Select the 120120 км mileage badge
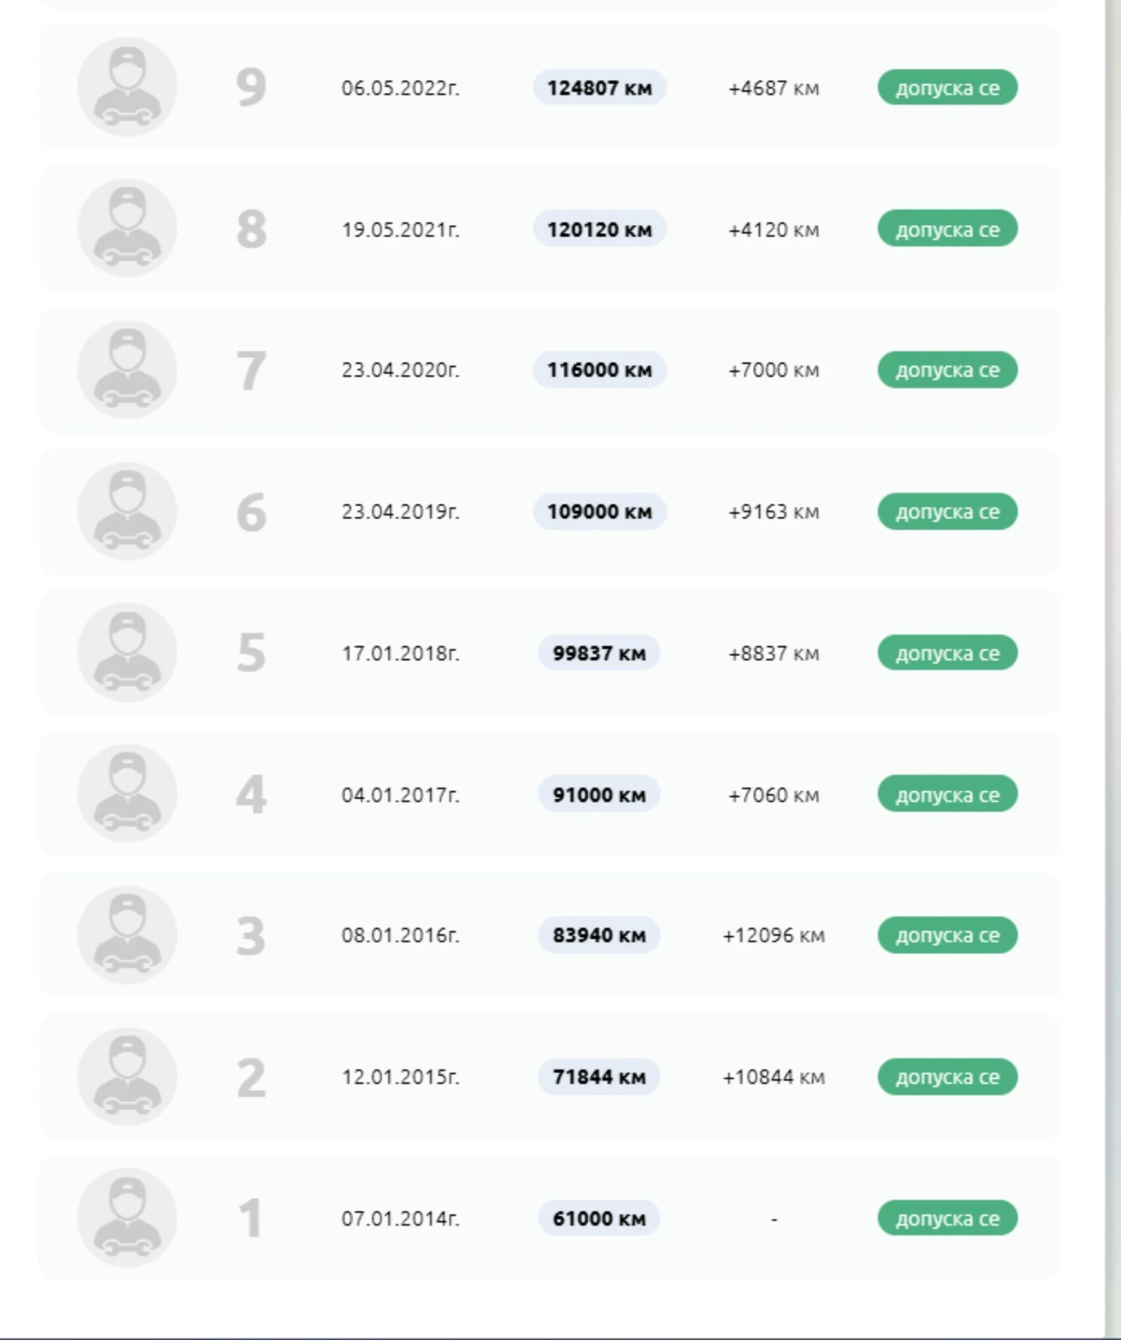Viewport: 1121px width, 1340px height. [x=599, y=229]
